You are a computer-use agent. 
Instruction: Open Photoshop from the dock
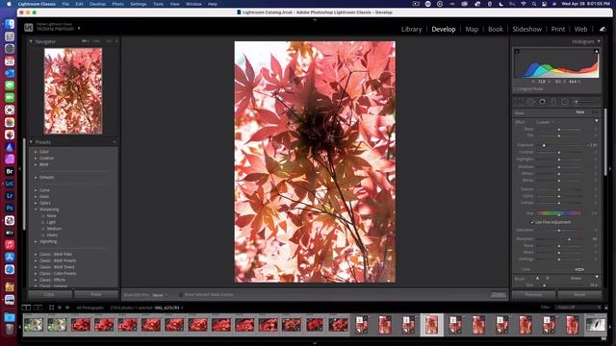tap(10, 208)
